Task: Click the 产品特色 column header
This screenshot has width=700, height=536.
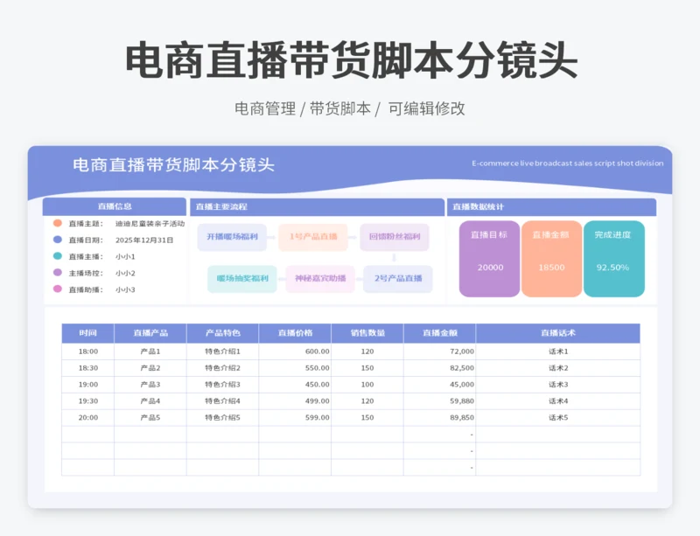Action: (x=223, y=333)
